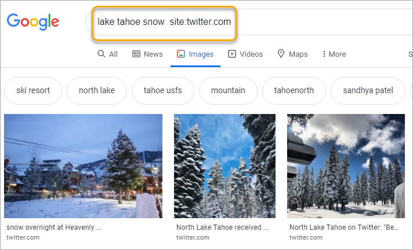The image size is (413, 250).
Task: Switch to the All results tab
Action: (x=107, y=54)
